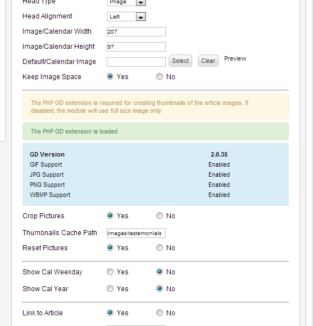The width and height of the screenshot is (313, 326).
Task: Click the Clear image button
Action: click(208, 61)
